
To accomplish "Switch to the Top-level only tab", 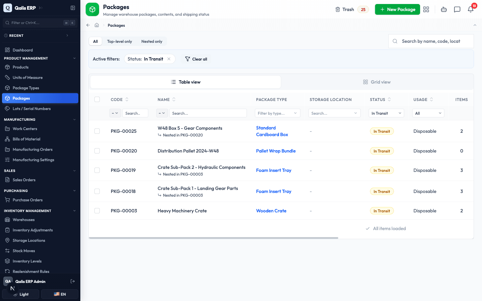I will pos(119,41).
